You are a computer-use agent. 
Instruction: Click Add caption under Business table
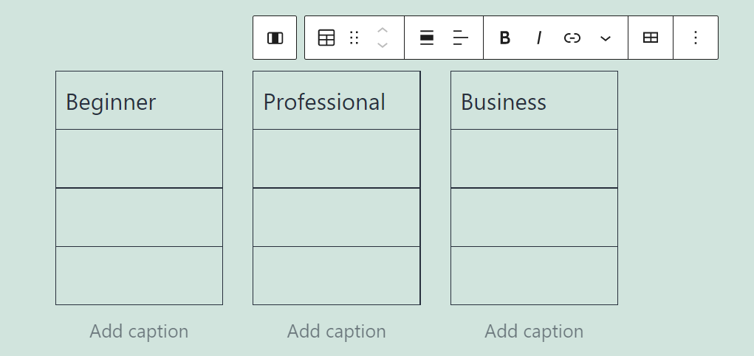point(534,332)
